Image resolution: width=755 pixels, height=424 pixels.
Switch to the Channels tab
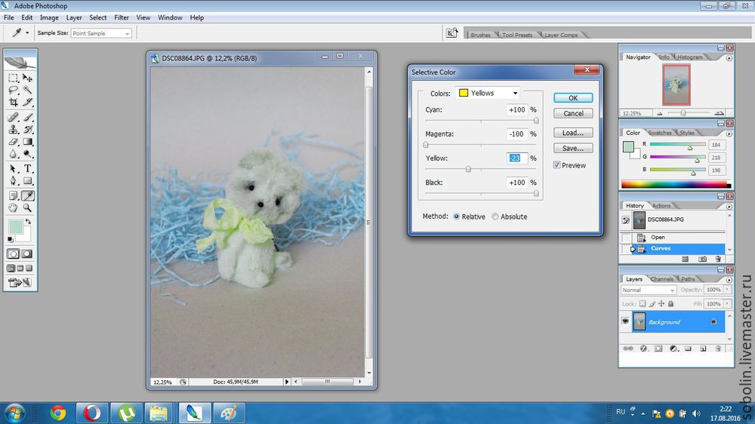click(662, 279)
